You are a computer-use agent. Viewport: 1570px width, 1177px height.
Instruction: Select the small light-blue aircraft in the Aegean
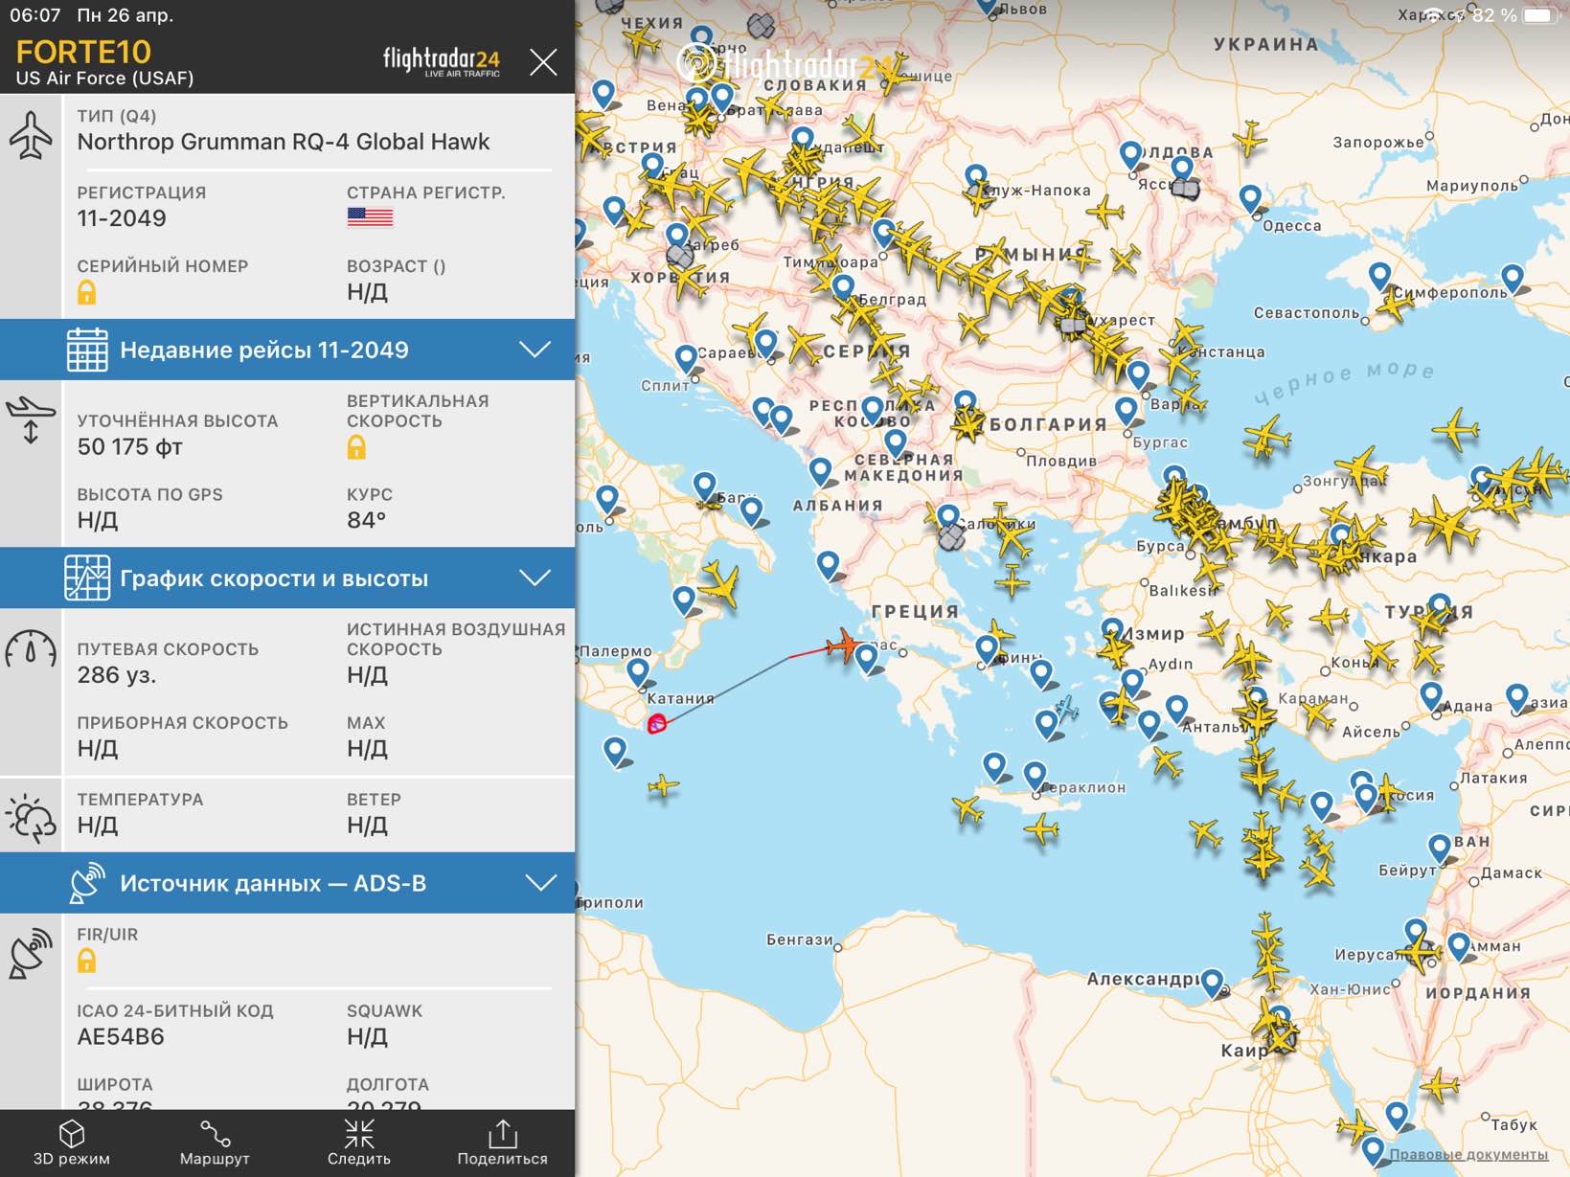[x=1066, y=710]
